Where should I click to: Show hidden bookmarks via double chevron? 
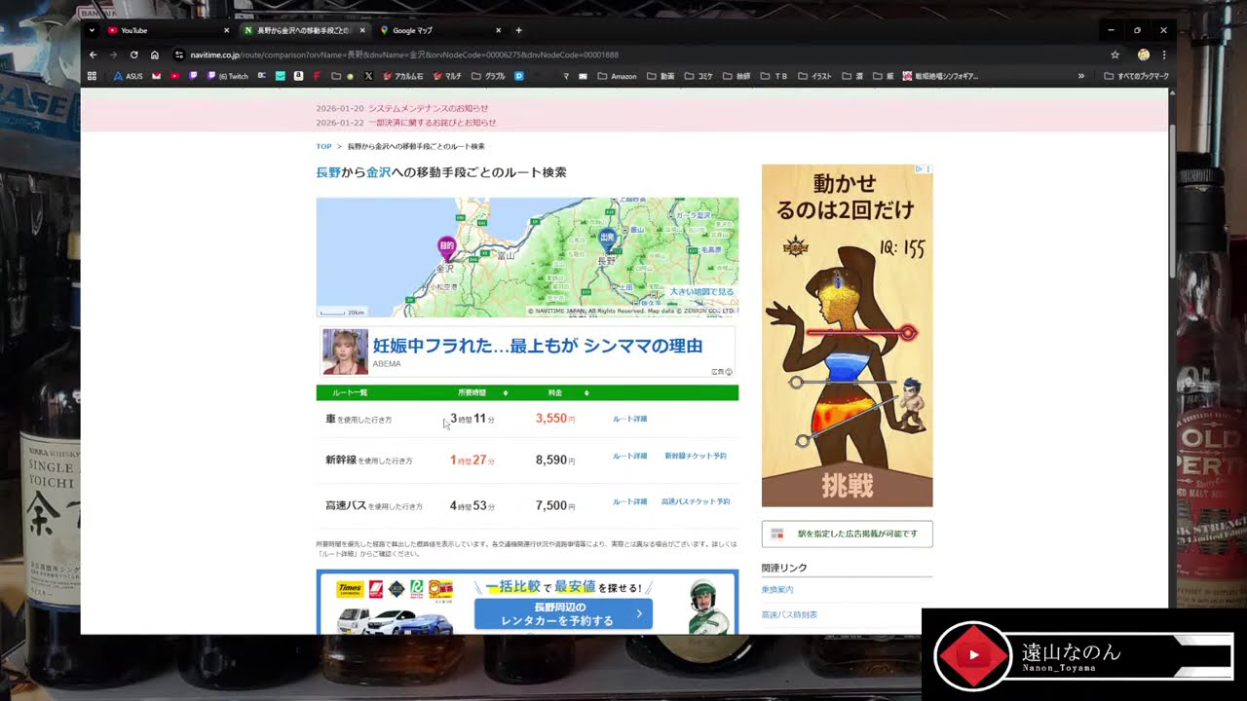[x=1081, y=76]
